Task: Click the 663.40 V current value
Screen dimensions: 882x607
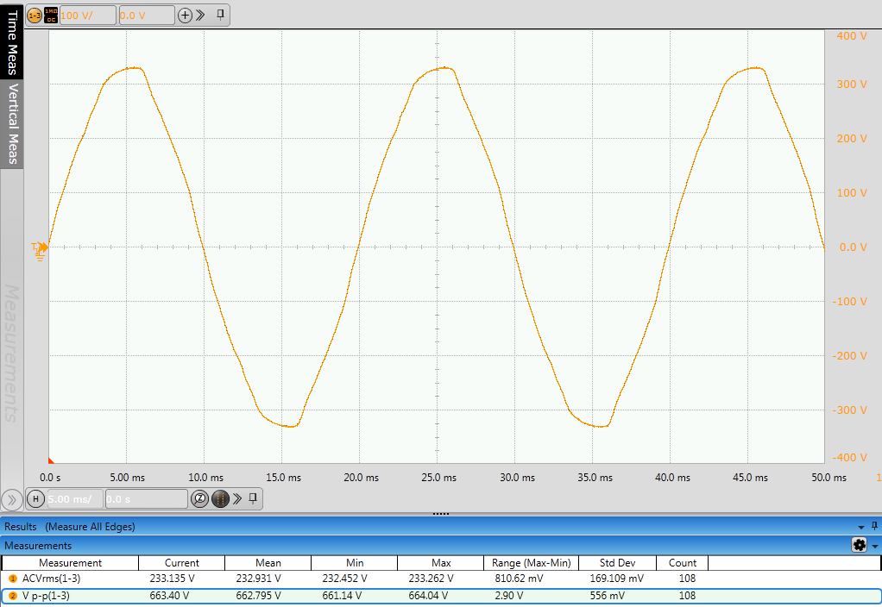Action: click(x=169, y=596)
